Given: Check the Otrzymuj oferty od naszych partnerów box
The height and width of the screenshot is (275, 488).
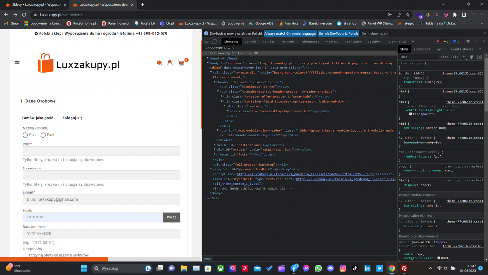Looking at the screenshot, I should point(25,255).
